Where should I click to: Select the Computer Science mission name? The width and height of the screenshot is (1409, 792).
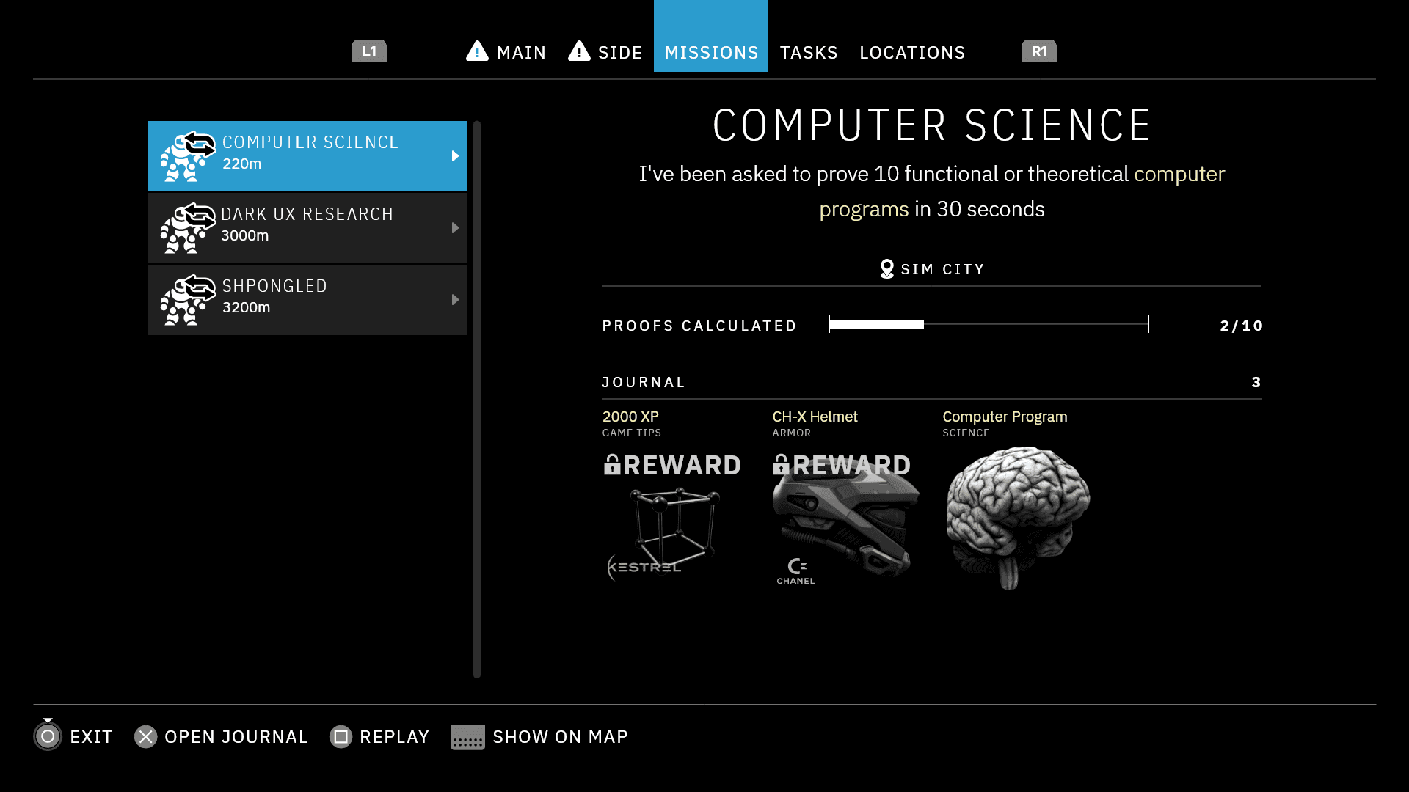310,142
